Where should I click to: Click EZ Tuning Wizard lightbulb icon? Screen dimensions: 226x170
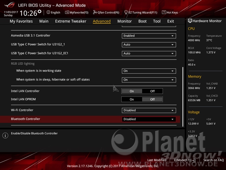pos(126,12)
